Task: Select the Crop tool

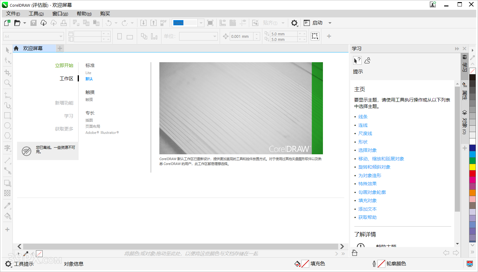Action: coord(8,73)
